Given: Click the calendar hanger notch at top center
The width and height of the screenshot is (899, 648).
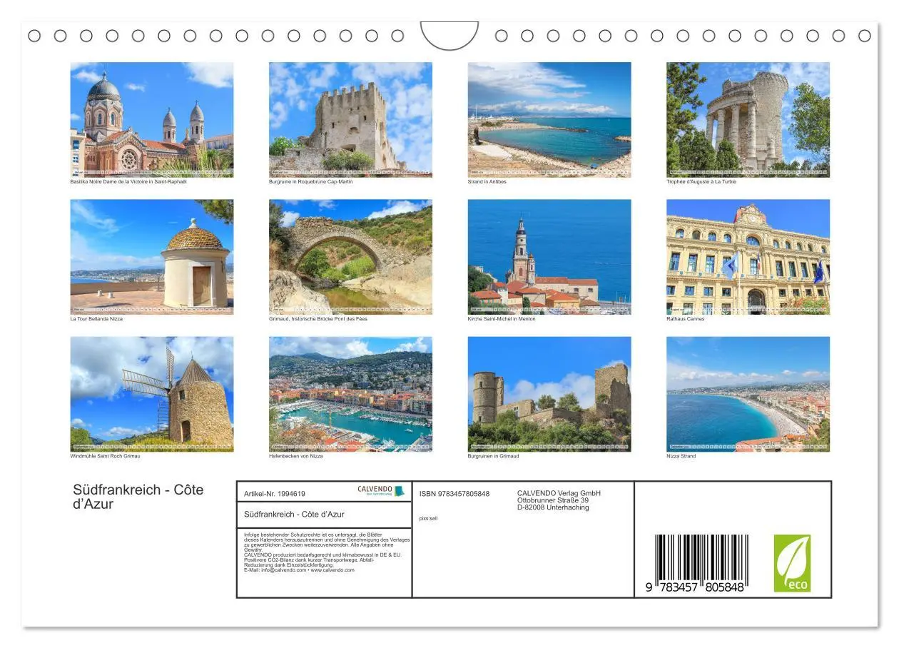Looking at the screenshot, I should [x=449, y=35].
